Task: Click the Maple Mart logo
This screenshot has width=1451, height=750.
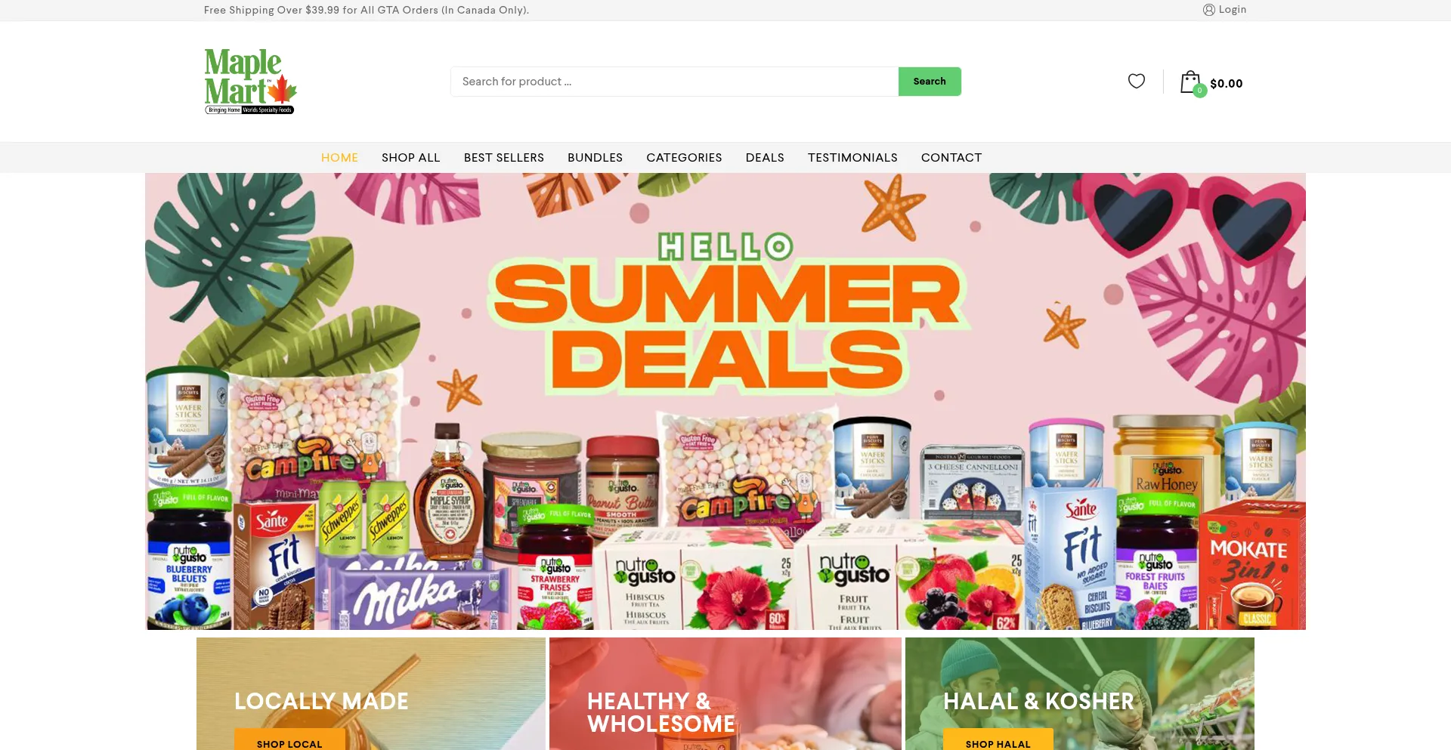Action: [250, 81]
